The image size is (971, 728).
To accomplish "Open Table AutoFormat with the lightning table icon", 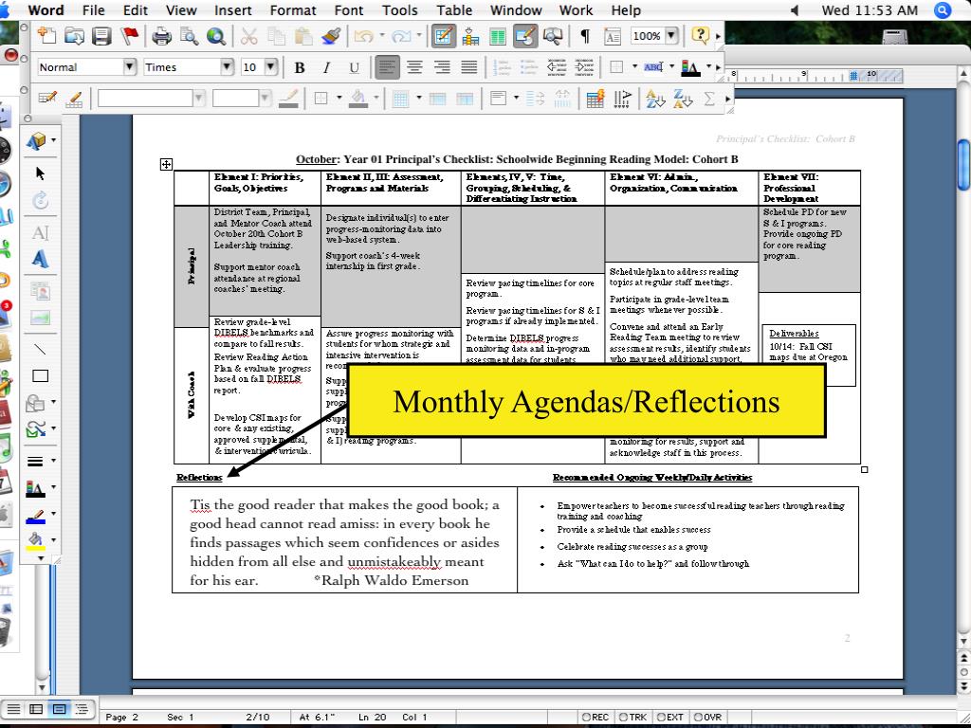I will pyautogui.click(x=595, y=99).
